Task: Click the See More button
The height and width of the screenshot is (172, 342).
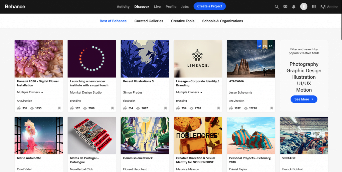Action: (304, 99)
